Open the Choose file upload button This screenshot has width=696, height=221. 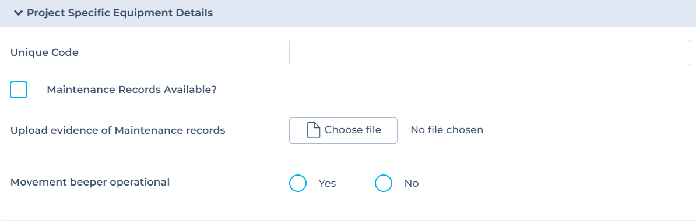point(343,130)
